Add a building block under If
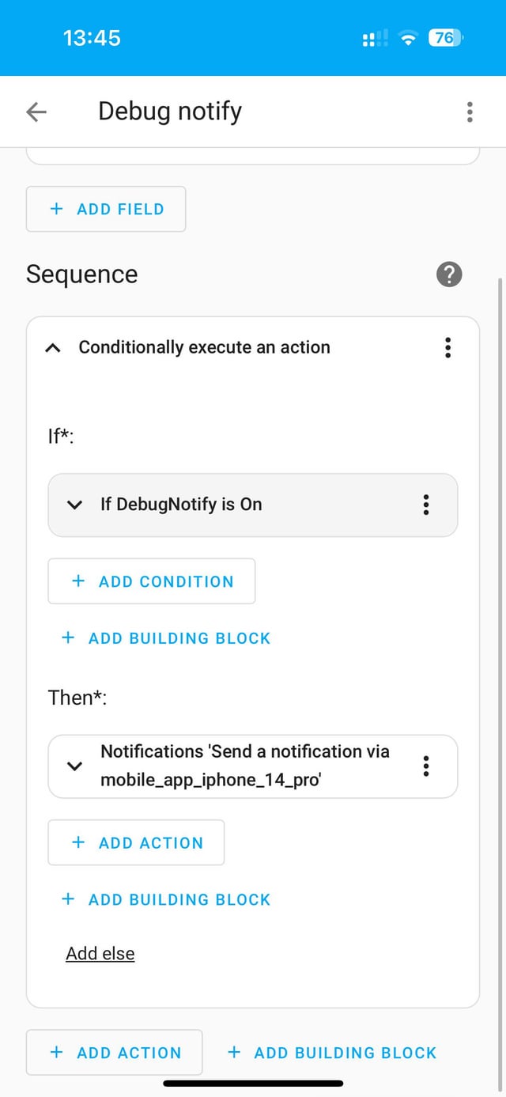 click(166, 638)
